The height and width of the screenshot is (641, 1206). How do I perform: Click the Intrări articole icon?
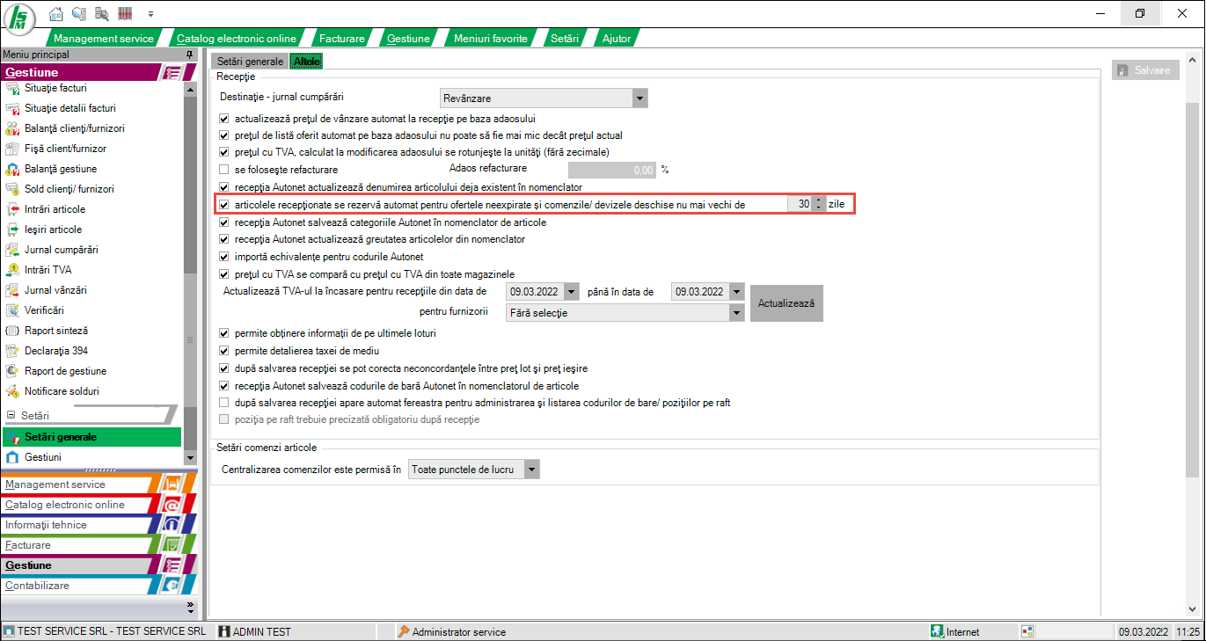tap(12, 209)
